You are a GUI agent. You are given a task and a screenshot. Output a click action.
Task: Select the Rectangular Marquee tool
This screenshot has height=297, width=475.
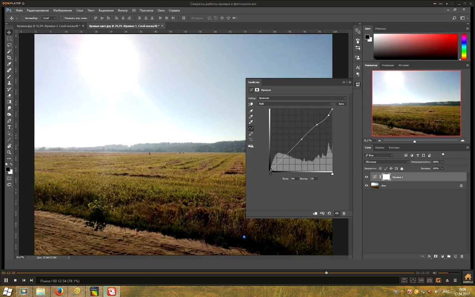click(9, 39)
